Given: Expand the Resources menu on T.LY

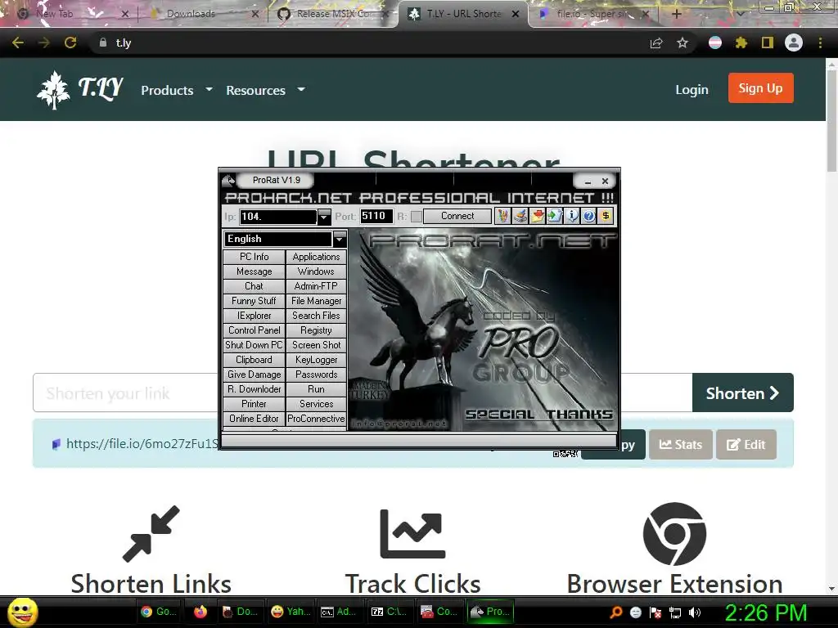Looking at the screenshot, I should 265,90.
